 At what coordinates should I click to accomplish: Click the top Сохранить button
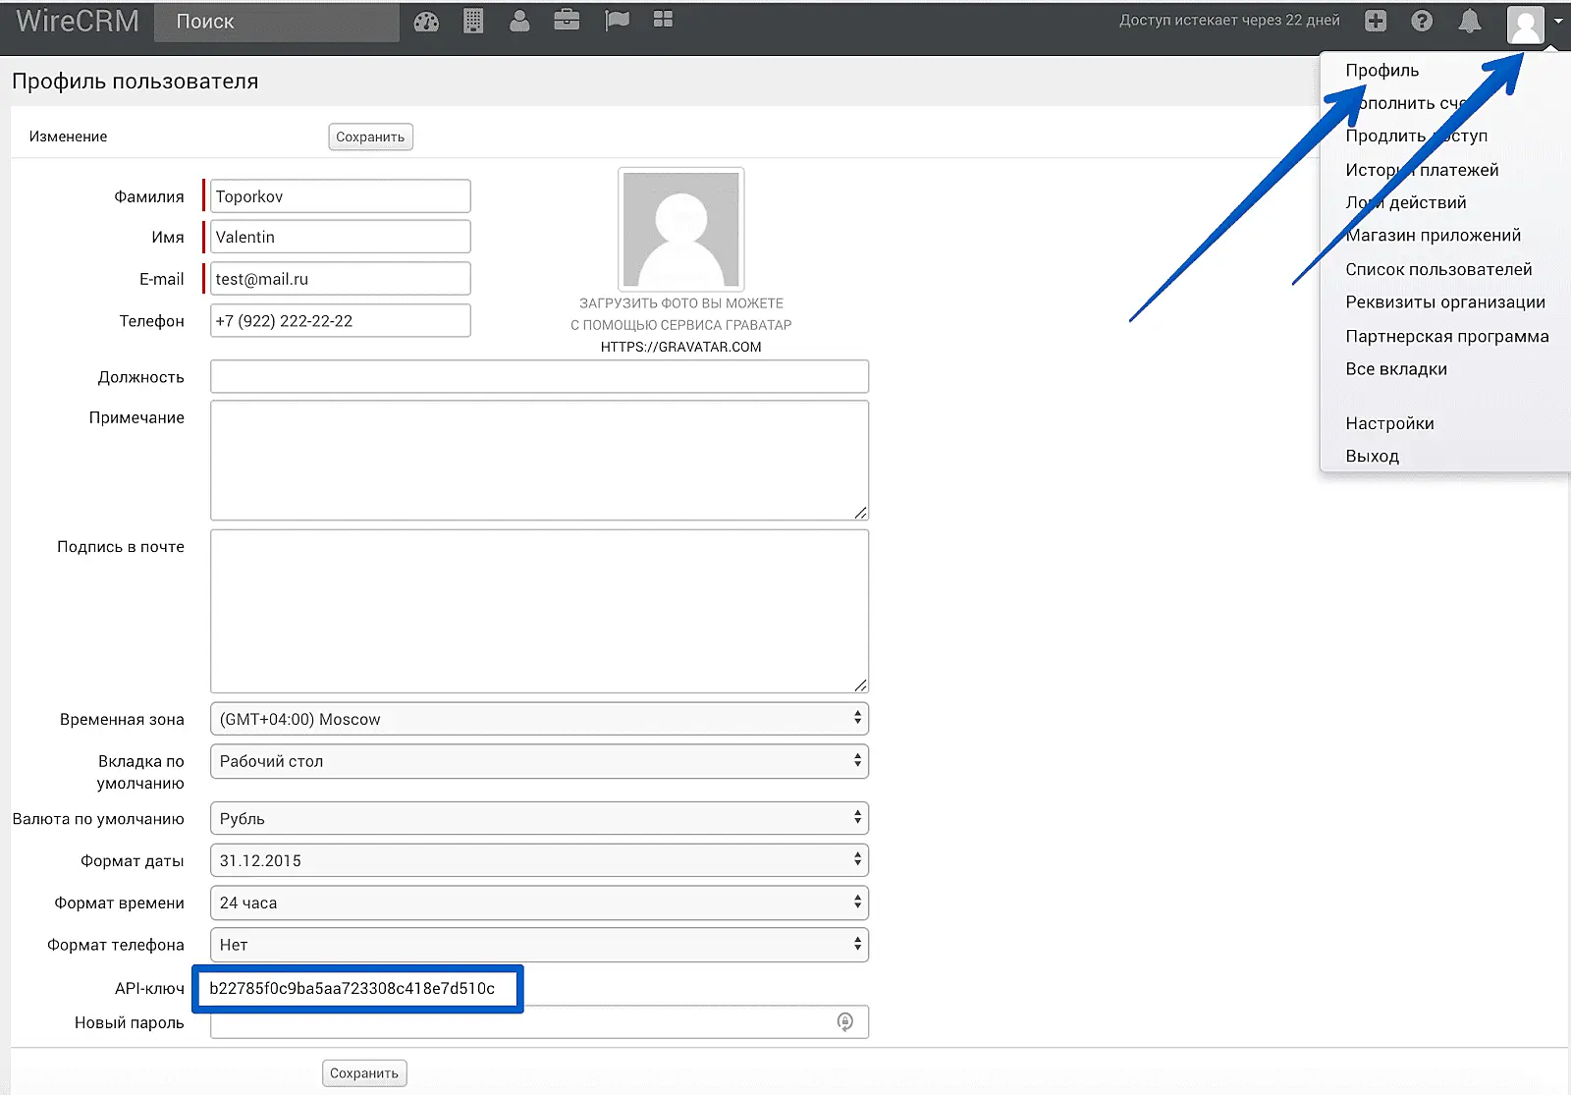pos(370,137)
